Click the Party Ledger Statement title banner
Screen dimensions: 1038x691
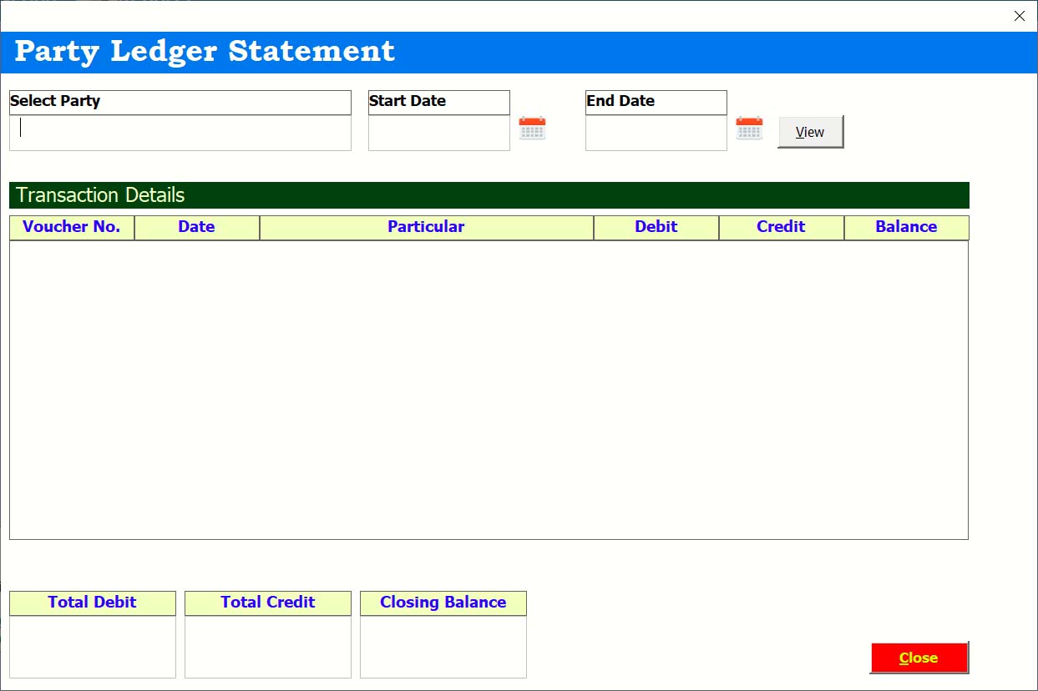coord(518,52)
